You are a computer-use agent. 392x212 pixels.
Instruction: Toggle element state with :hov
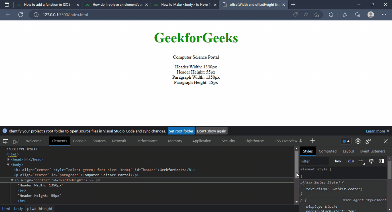pos(337,161)
